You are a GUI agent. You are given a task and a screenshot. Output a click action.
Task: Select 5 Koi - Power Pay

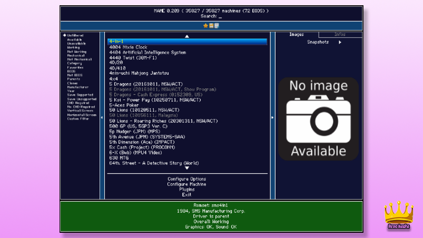(155, 100)
